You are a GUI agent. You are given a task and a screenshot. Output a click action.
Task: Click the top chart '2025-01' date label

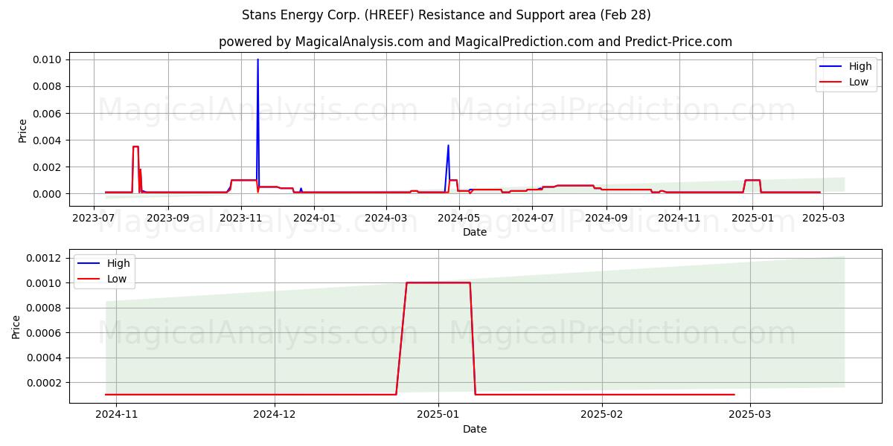752,218
